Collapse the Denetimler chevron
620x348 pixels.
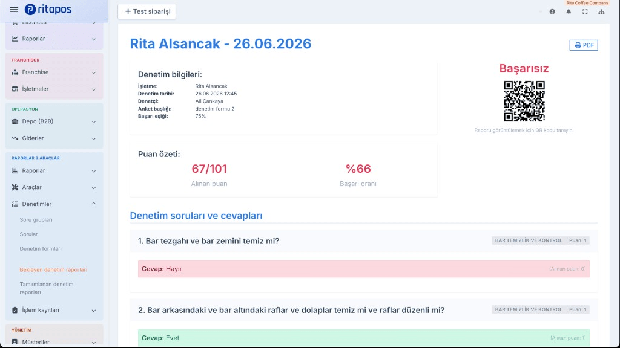(x=94, y=204)
